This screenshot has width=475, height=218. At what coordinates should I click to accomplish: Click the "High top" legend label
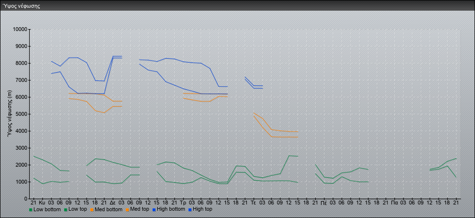(x=203, y=209)
